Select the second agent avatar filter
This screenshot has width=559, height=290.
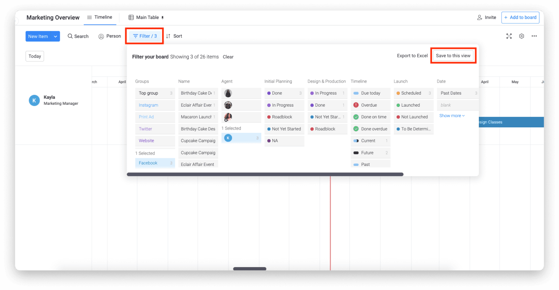(x=228, y=105)
